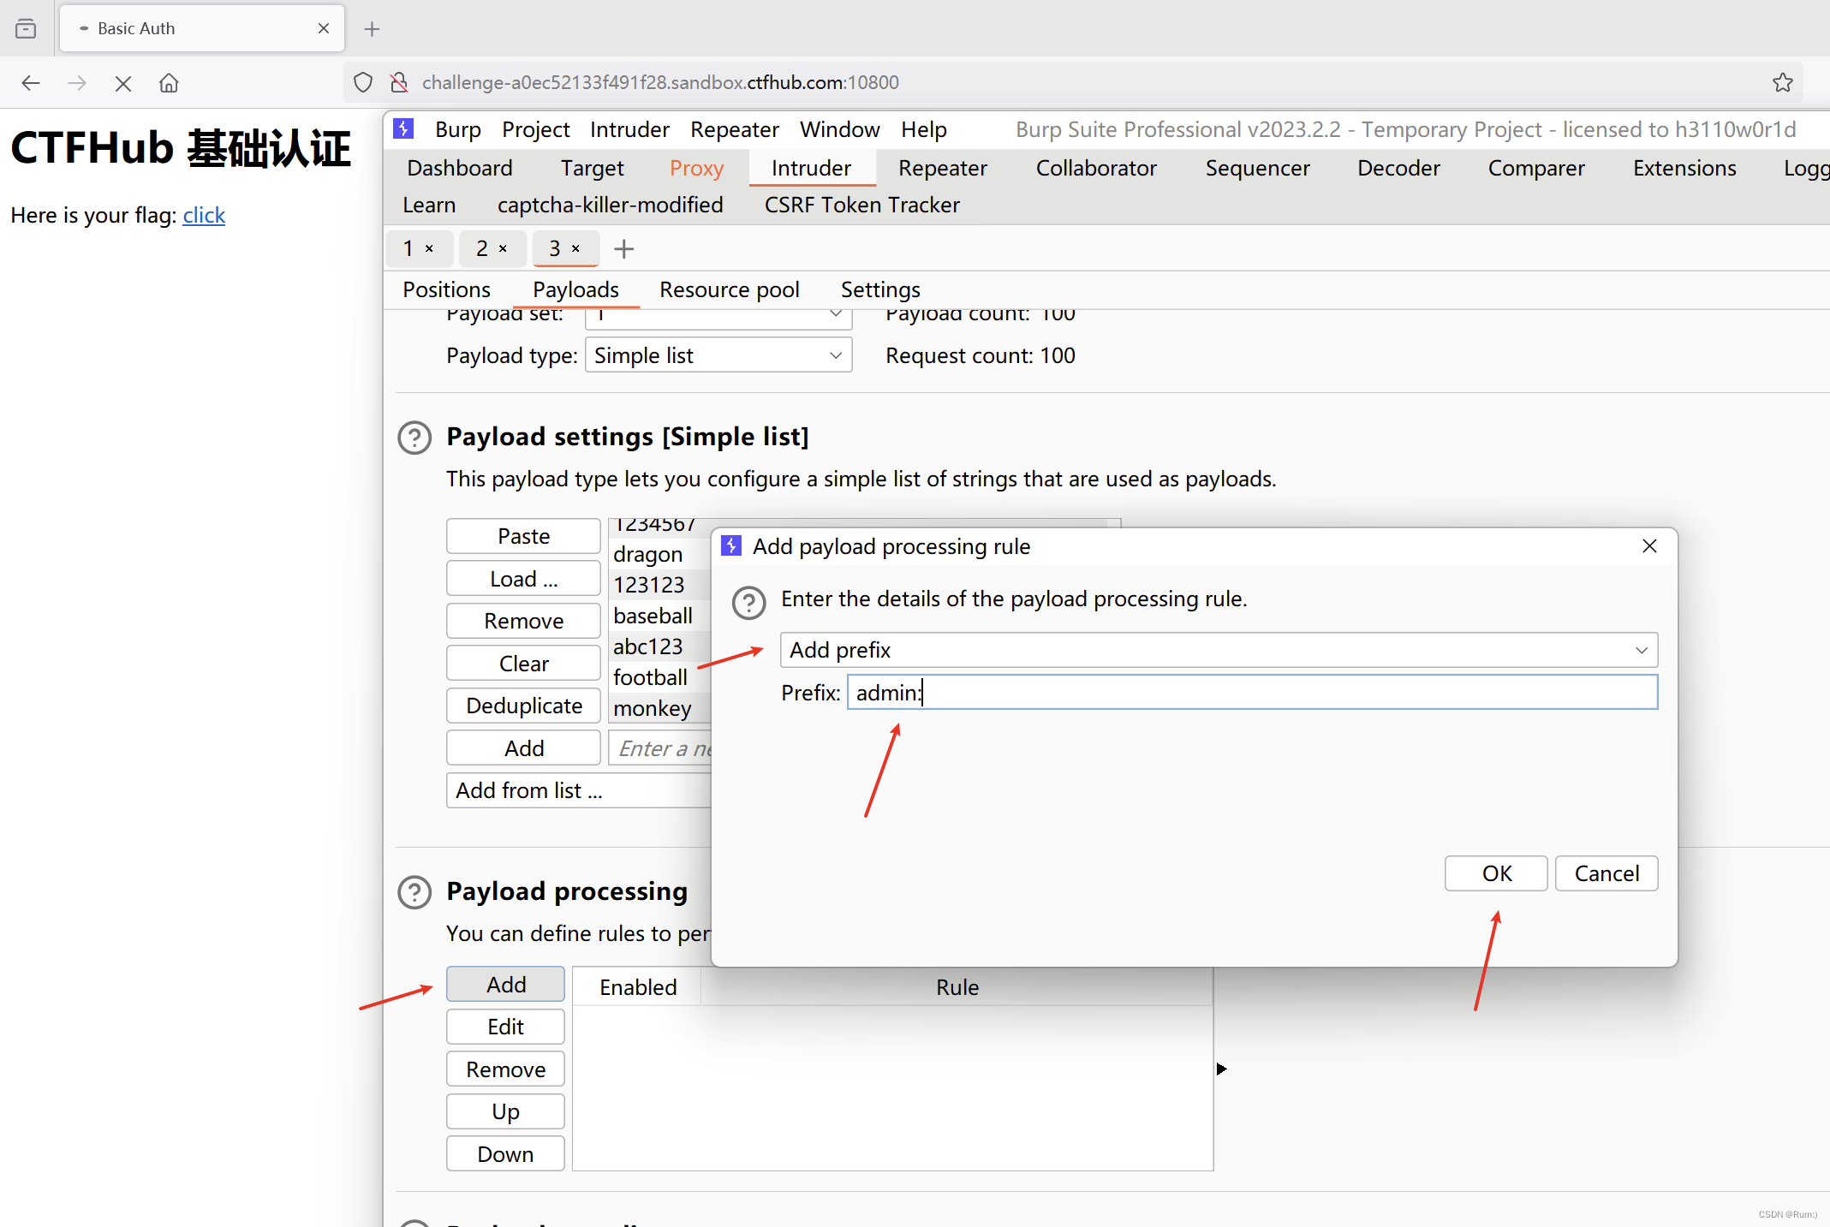Stop page loading with X icon
The width and height of the screenshot is (1830, 1227).
point(123,83)
